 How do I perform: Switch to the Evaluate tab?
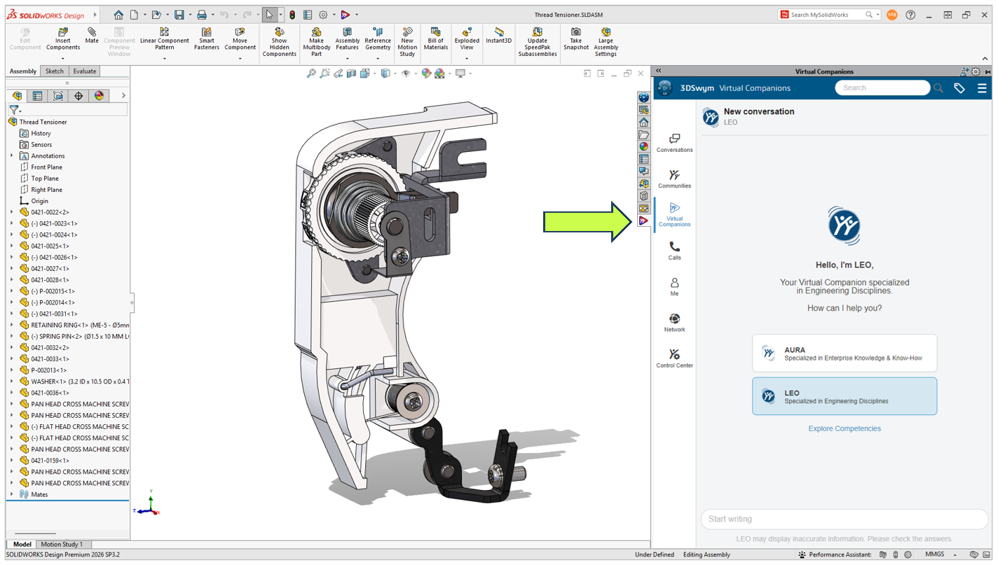coord(85,71)
